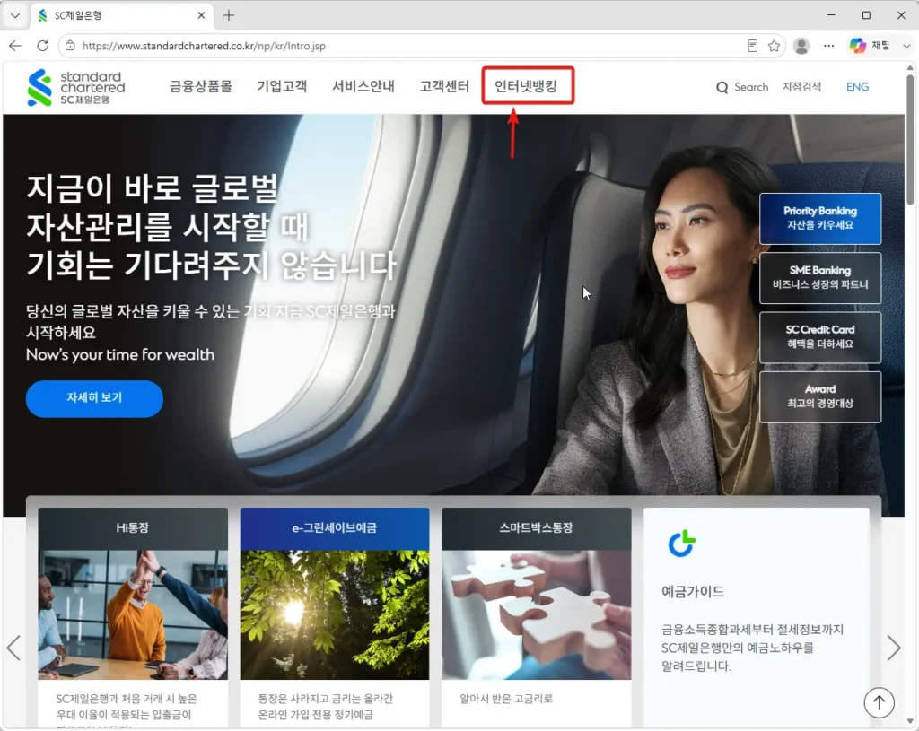Open 서비스안내 menu
The height and width of the screenshot is (731, 919).
(x=363, y=87)
